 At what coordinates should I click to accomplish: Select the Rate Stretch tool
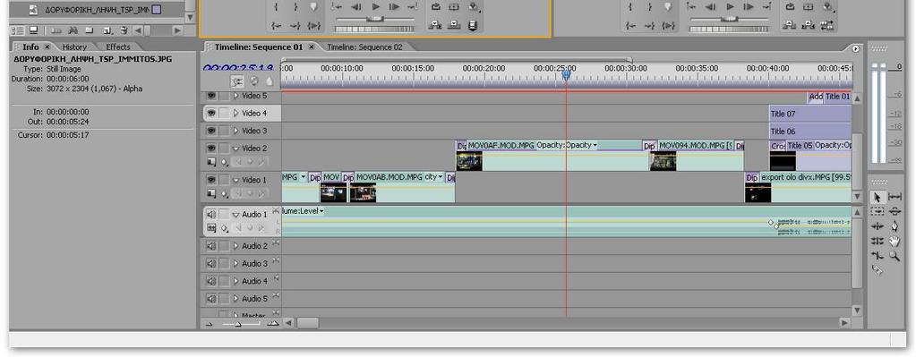coord(877,256)
